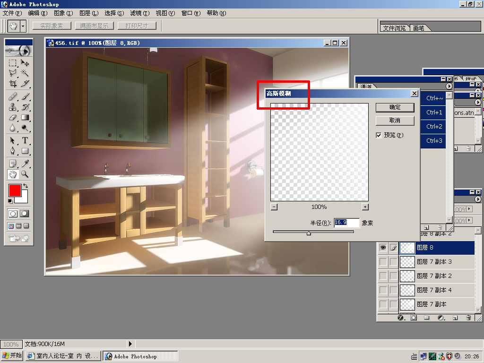Screen dimensions: 484x363
Task: Click delete layer trash icon in layers panel
Action: (x=468, y=318)
